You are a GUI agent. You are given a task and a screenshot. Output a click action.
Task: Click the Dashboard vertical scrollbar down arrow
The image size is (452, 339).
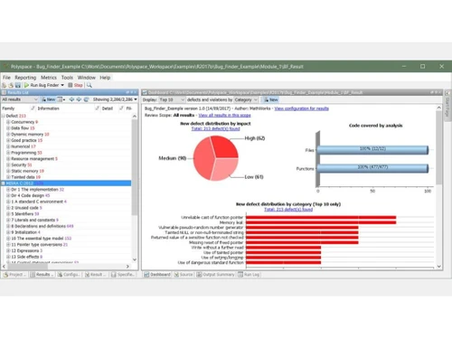(438, 267)
